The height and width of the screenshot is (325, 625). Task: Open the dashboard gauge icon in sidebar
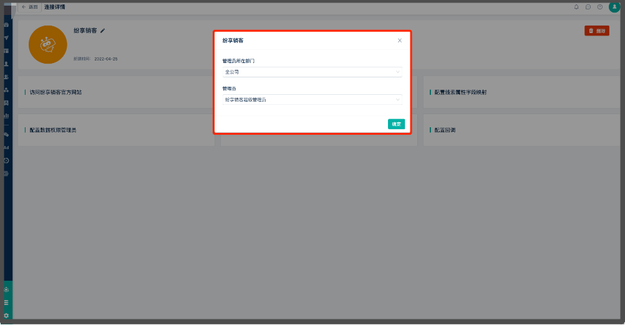click(x=6, y=25)
